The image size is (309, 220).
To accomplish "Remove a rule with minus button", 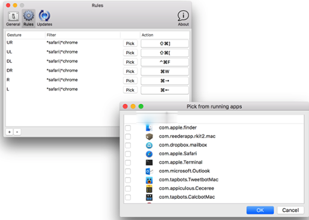I will coord(17,132).
